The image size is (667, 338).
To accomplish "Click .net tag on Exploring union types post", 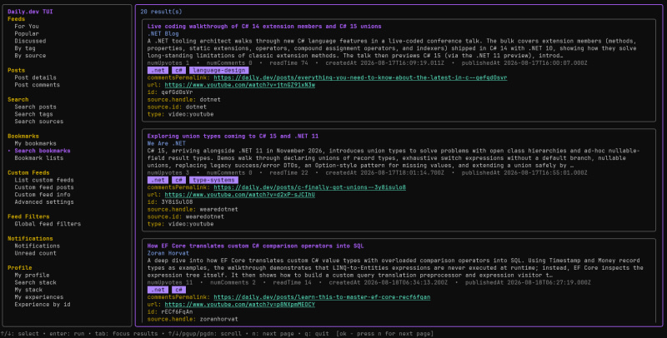I will pos(158,180).
